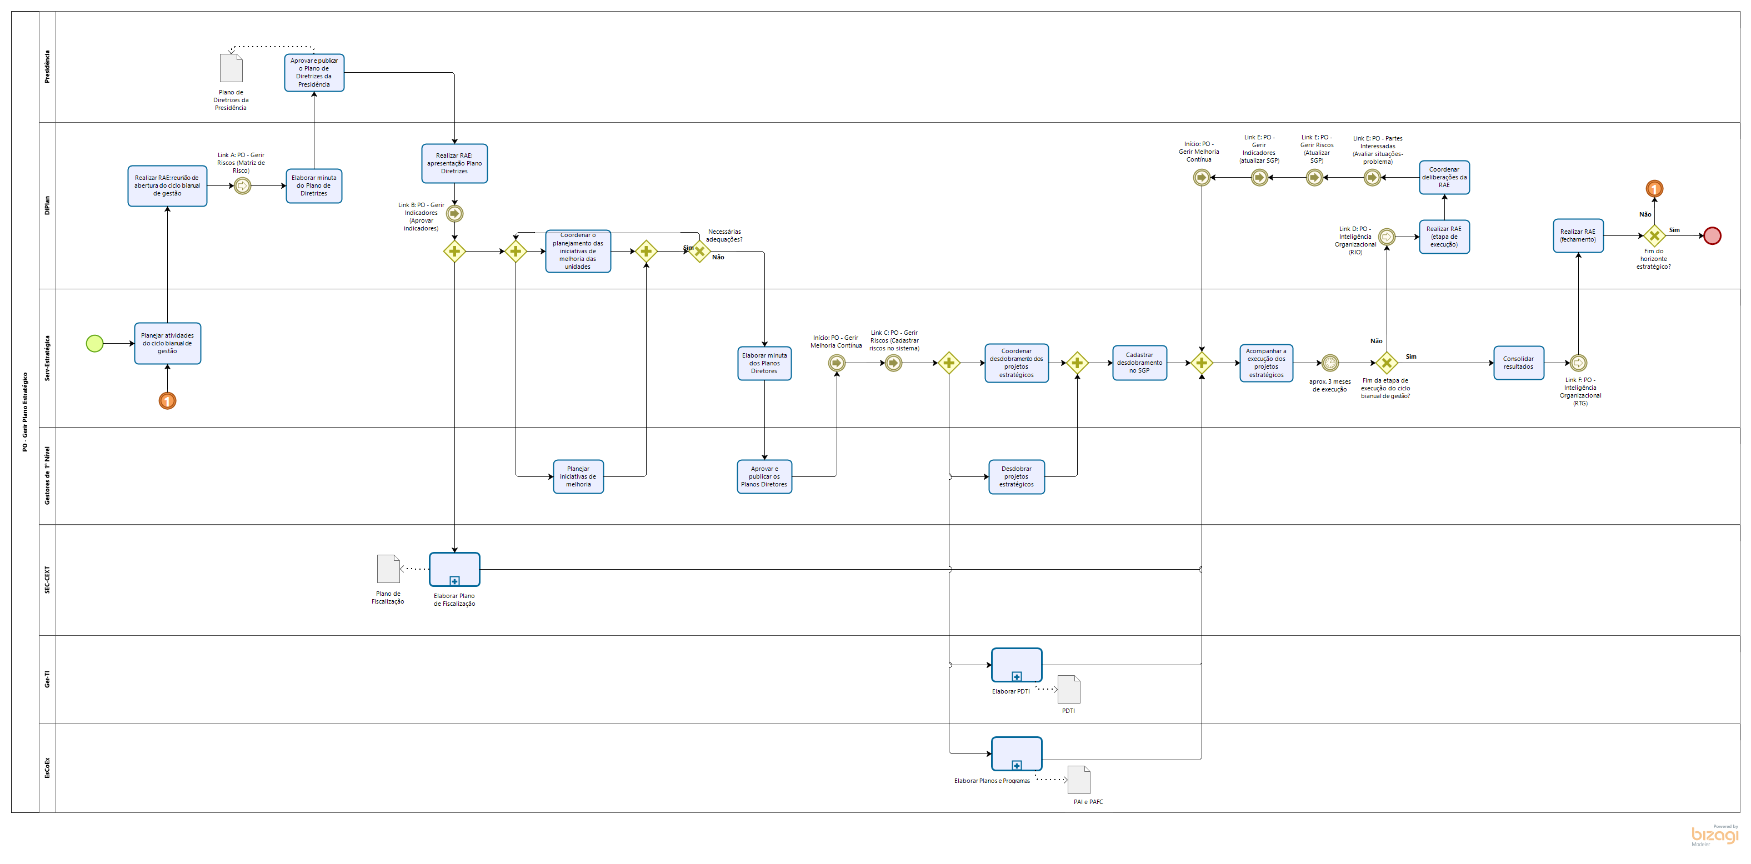
Task: Select the PAI e PAFC document icon
Action: 1079,780
